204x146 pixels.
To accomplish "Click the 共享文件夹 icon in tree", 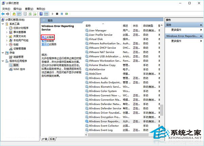I will (x=11, y=36).
